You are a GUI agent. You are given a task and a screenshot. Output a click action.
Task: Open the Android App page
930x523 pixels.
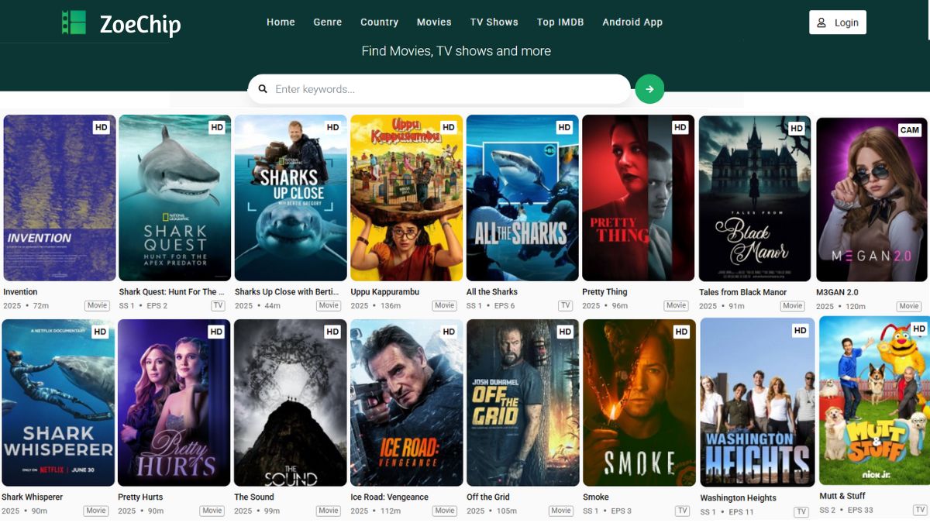coord(632,22)
